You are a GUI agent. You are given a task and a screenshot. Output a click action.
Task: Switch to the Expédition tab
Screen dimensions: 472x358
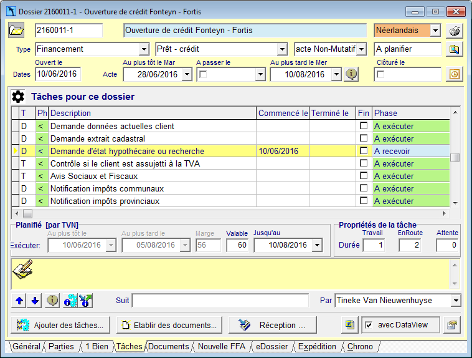(317, 347)
